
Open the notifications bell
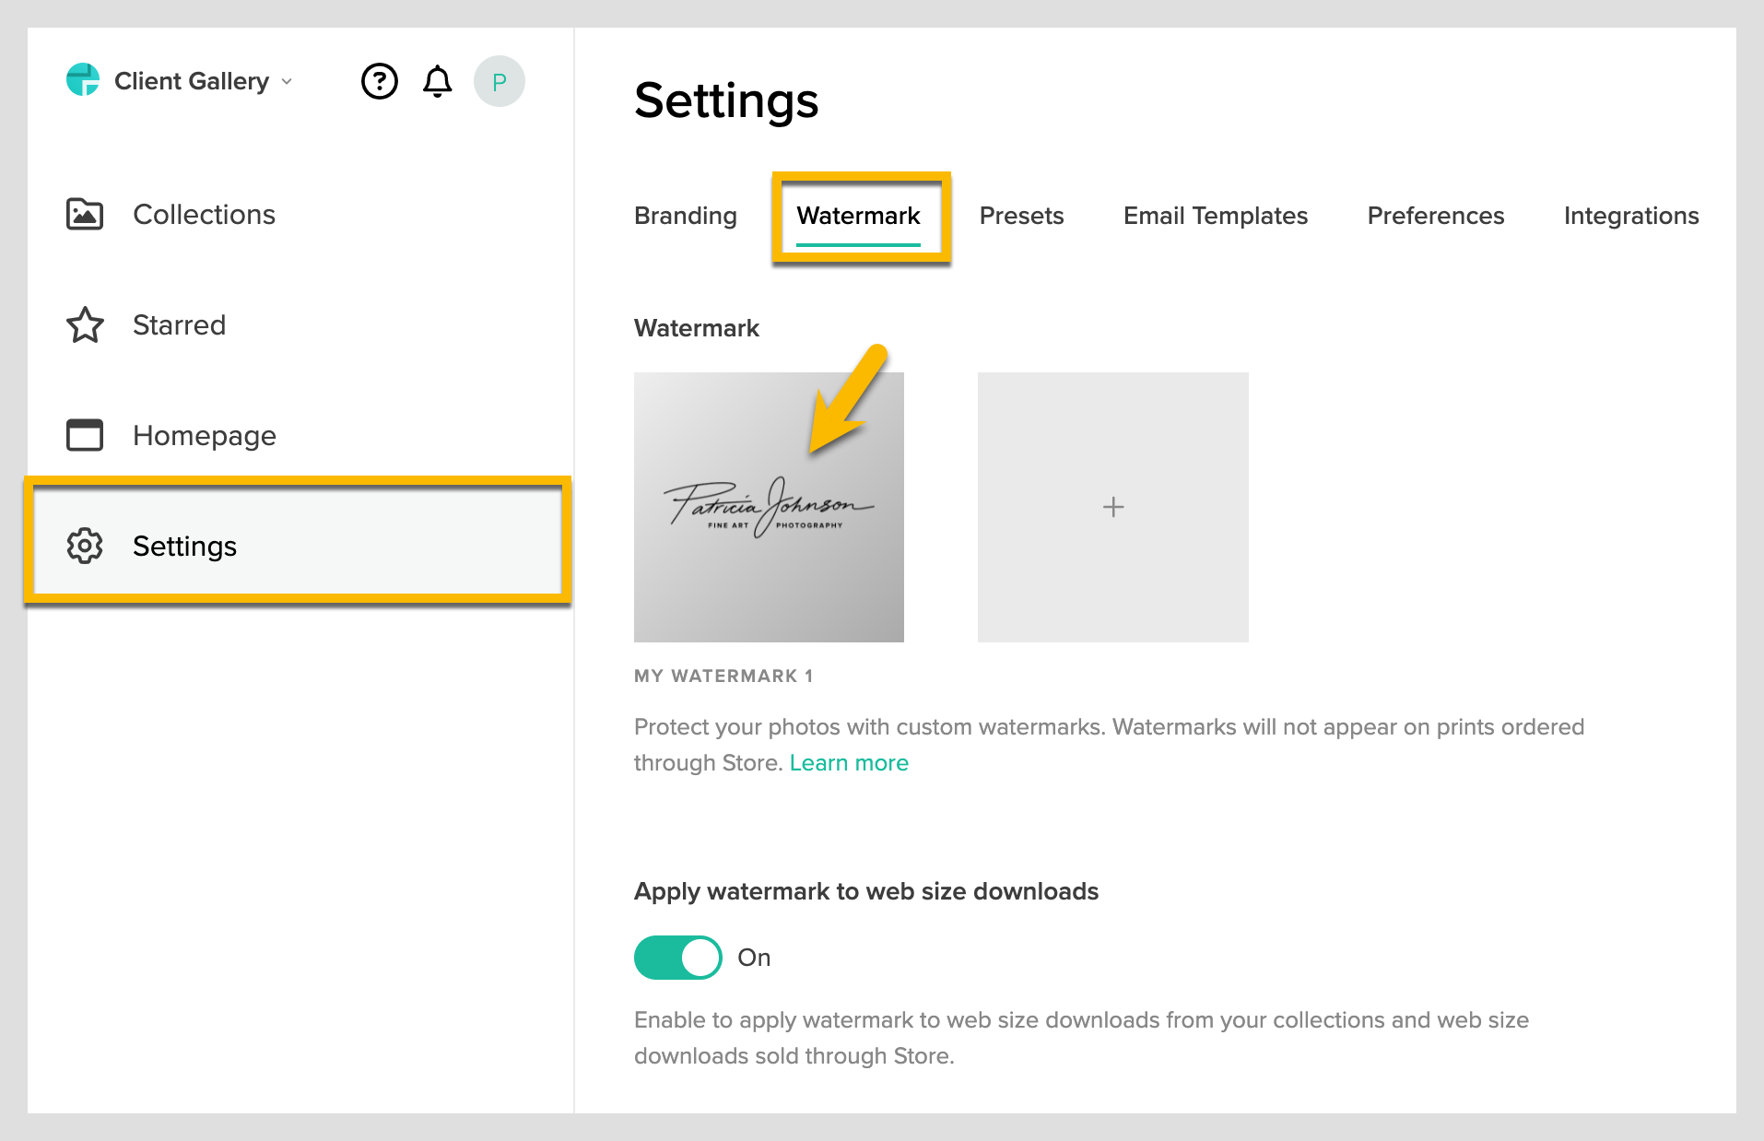click(x=437, y=80)
